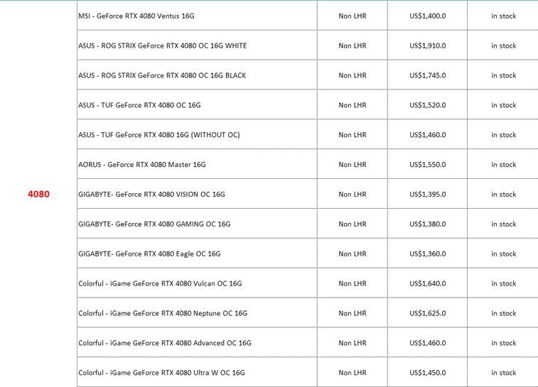Click Colorful iGame RTX 4080 Ultra W OC name

point(161,373)
